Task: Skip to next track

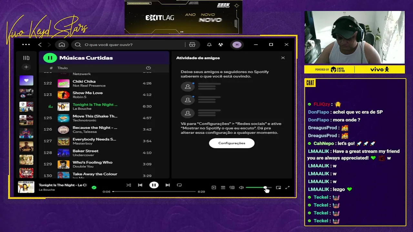Action: coord(167,185)
